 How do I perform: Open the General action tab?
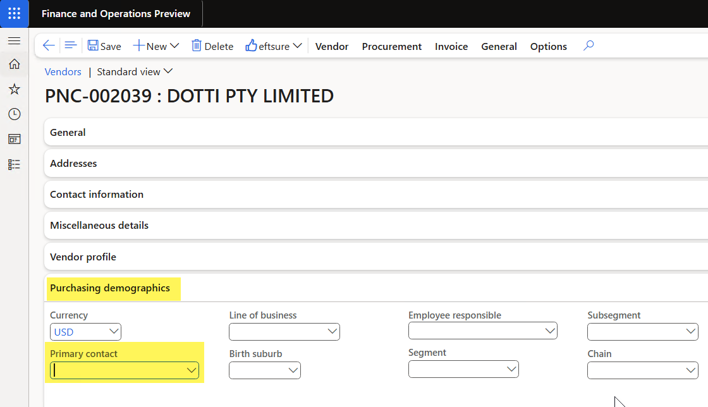point(499,47)
